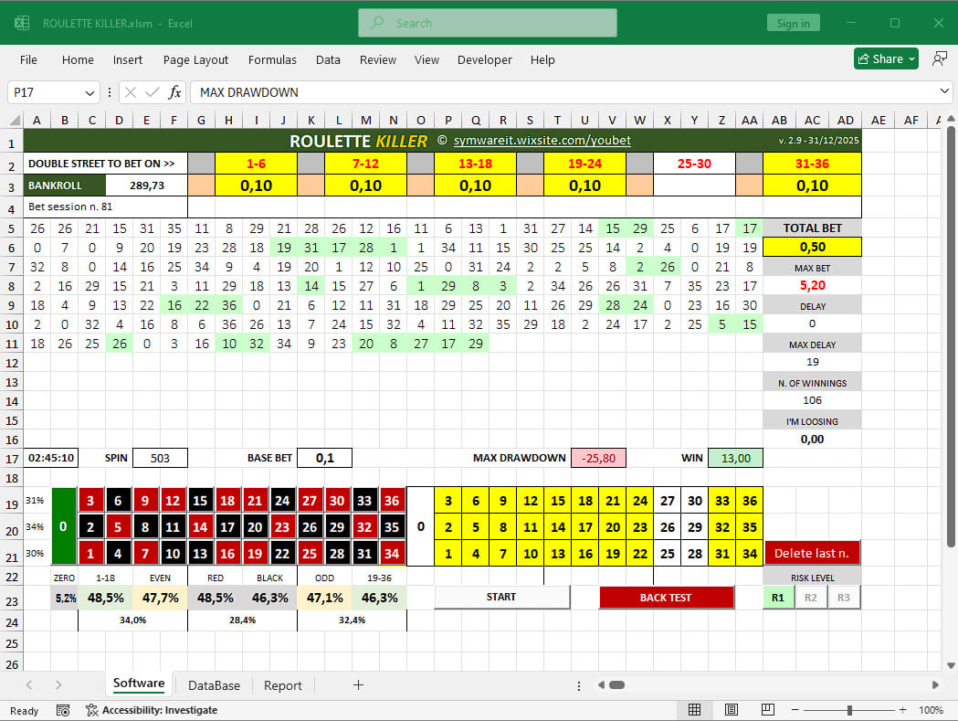Open the Review ribbon tab
This screenshot has height=721, width=958.
[x=377, y=60]
